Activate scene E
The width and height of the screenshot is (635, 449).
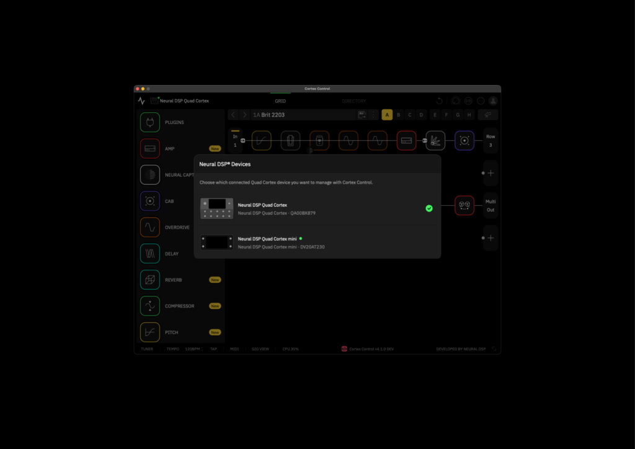click(435, 115)
